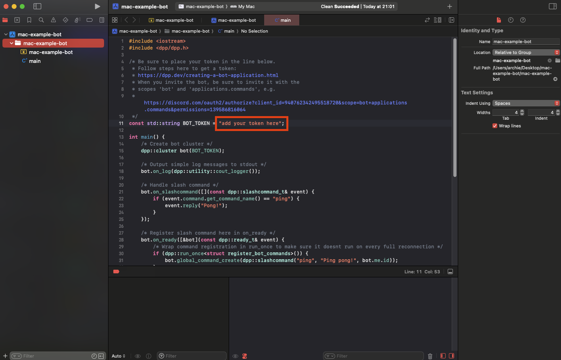The width and height of the screenshot is (561, 360).
Task: Click the trash icon to clear console
Action: coord(430,356)
